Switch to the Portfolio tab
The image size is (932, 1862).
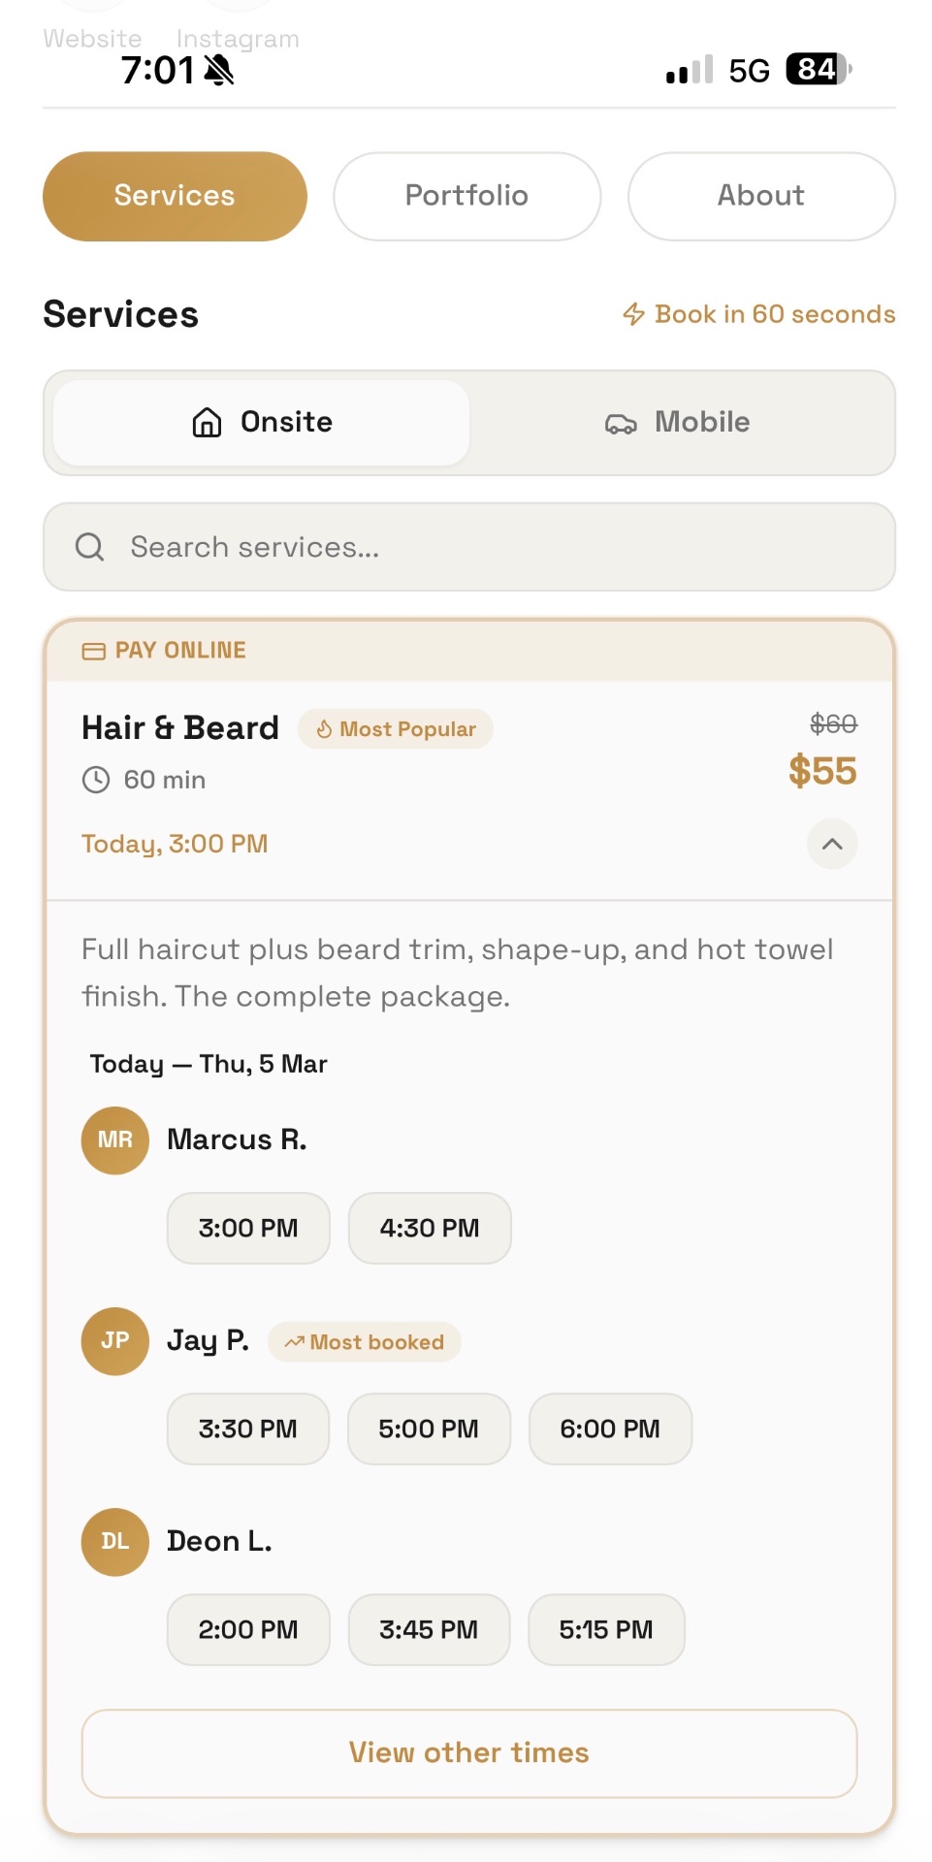(466, 196)
